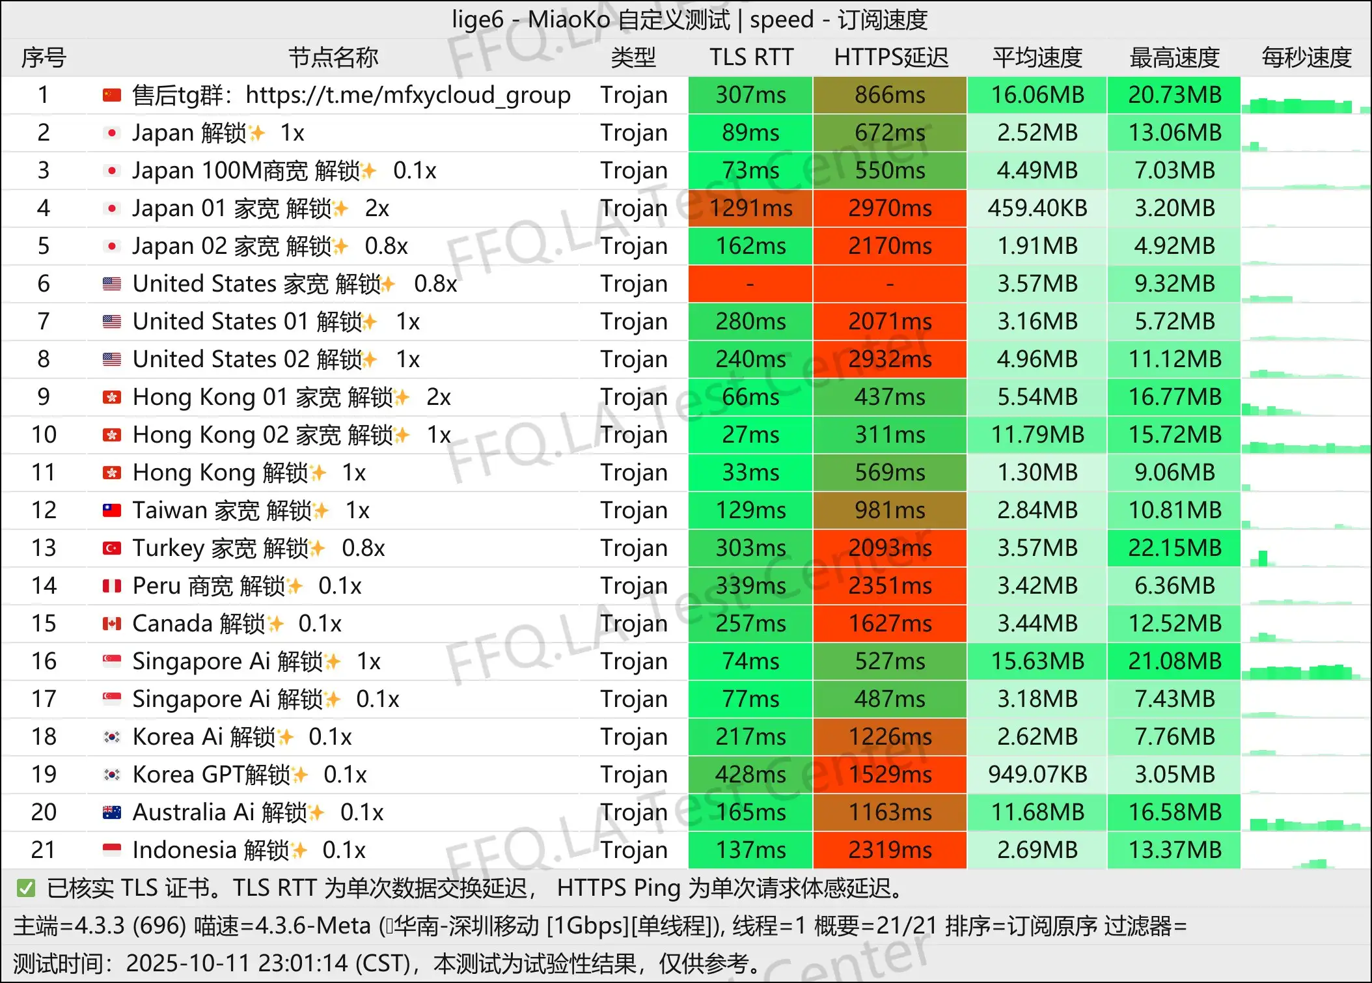Click the Australia flag icon in row 20

click(112, 812)
